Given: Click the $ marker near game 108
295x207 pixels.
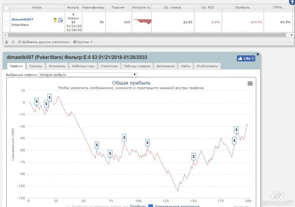Looking at the screenshot, I should coord(147,143).
